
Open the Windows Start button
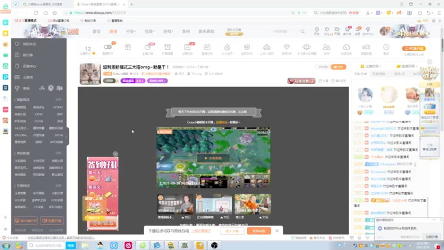click(6, 246)
